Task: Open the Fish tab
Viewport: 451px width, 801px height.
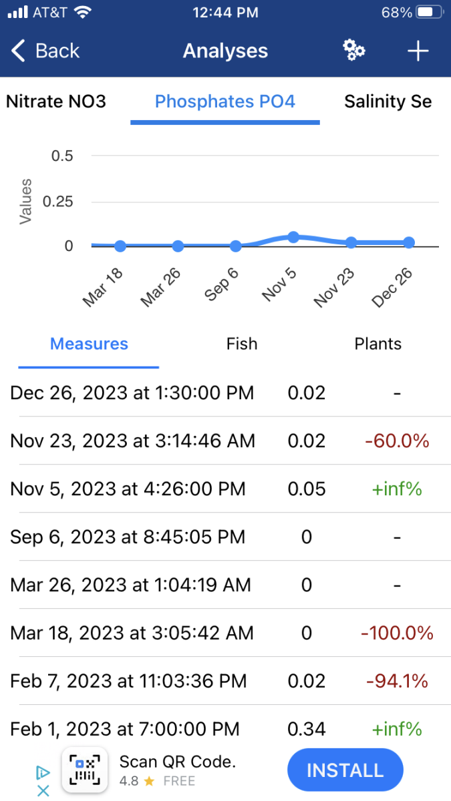Action: point(242,344)
